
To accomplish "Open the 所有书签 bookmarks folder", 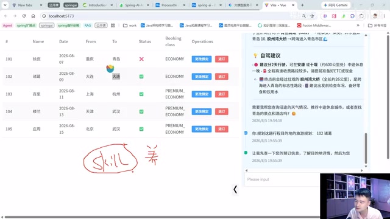I will tap(377, 26).
